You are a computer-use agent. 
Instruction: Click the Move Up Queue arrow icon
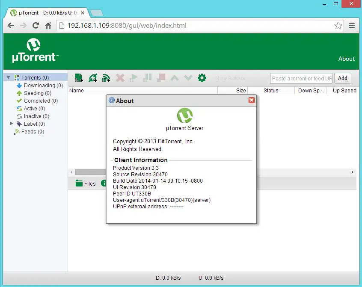pos(175,78)
